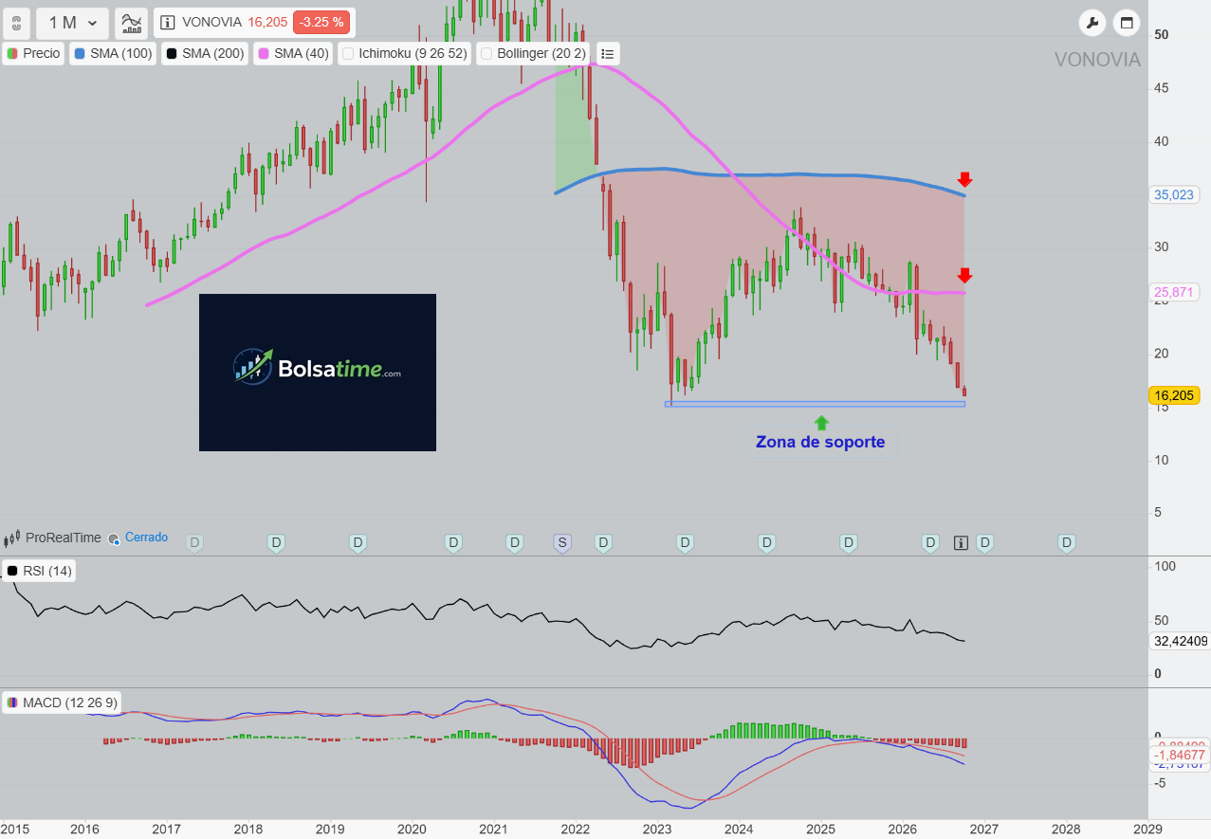This screenshot has width=1211, height=839.
Task: Toggle the SMA (40) legend item
Action: (x=293, y=54)
